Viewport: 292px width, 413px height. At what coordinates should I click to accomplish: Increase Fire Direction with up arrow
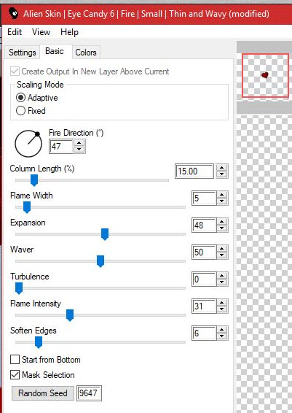tap(79, 143)
